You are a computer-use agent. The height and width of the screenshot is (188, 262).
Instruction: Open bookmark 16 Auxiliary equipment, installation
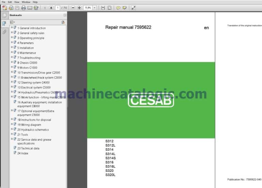click(x=40, y=104)
